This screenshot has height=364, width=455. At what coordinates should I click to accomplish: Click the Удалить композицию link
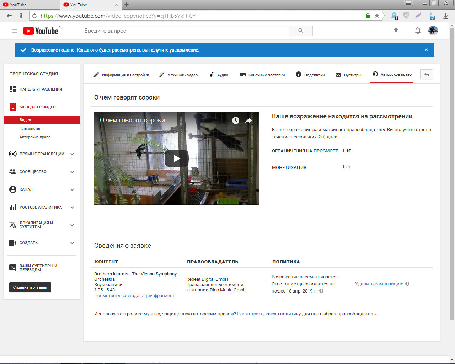click(x=379, y=284)
